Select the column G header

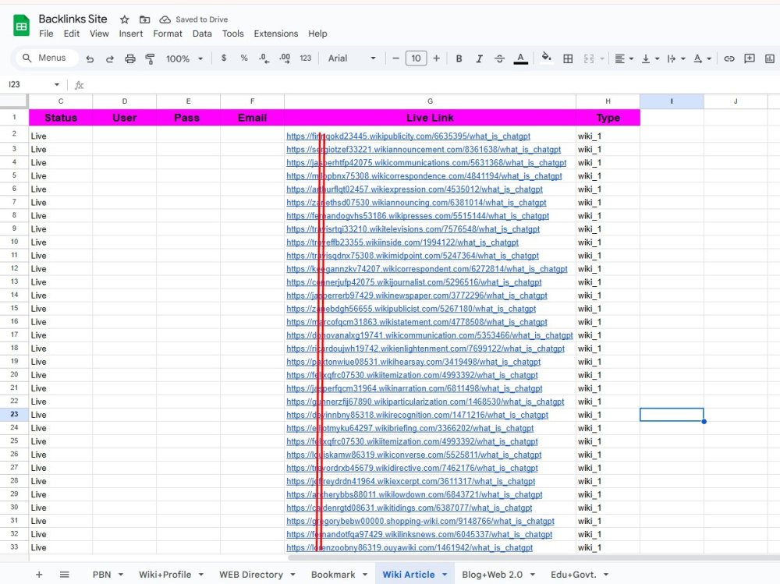click(430, 101)
